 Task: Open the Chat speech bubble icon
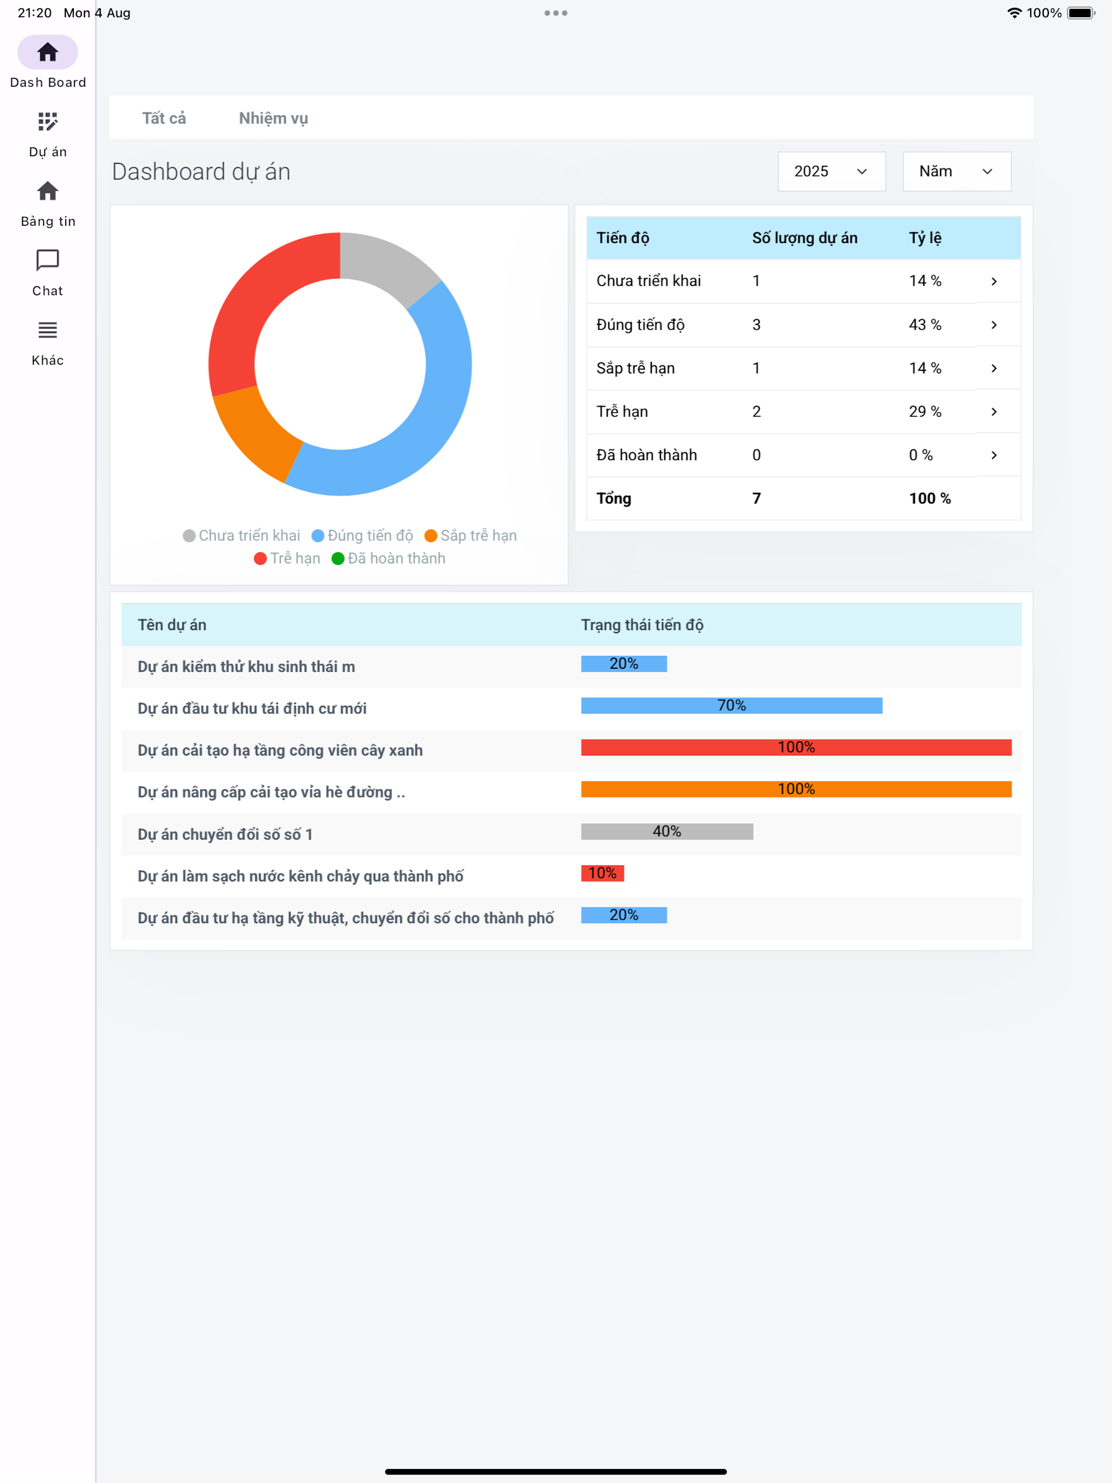coord(47,260)
